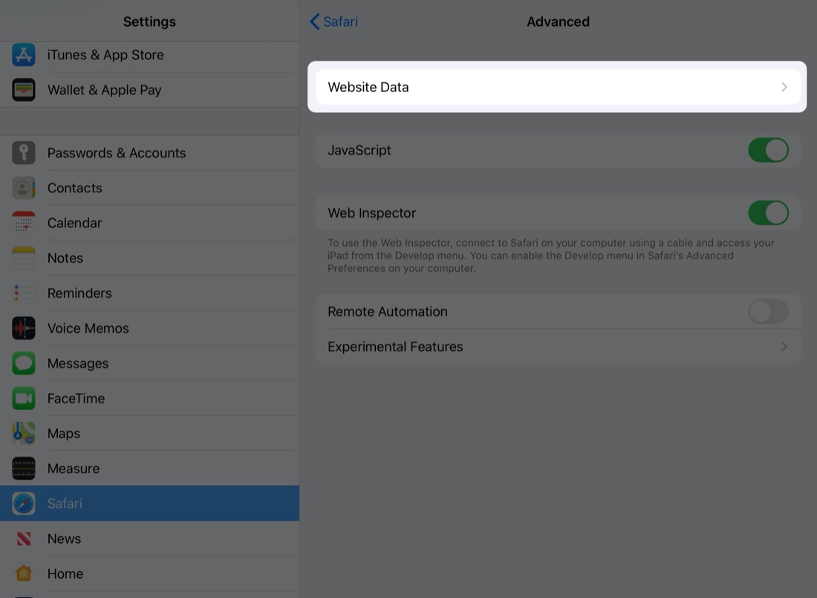
Task: Click the Maps app icon
Action: 23,432
